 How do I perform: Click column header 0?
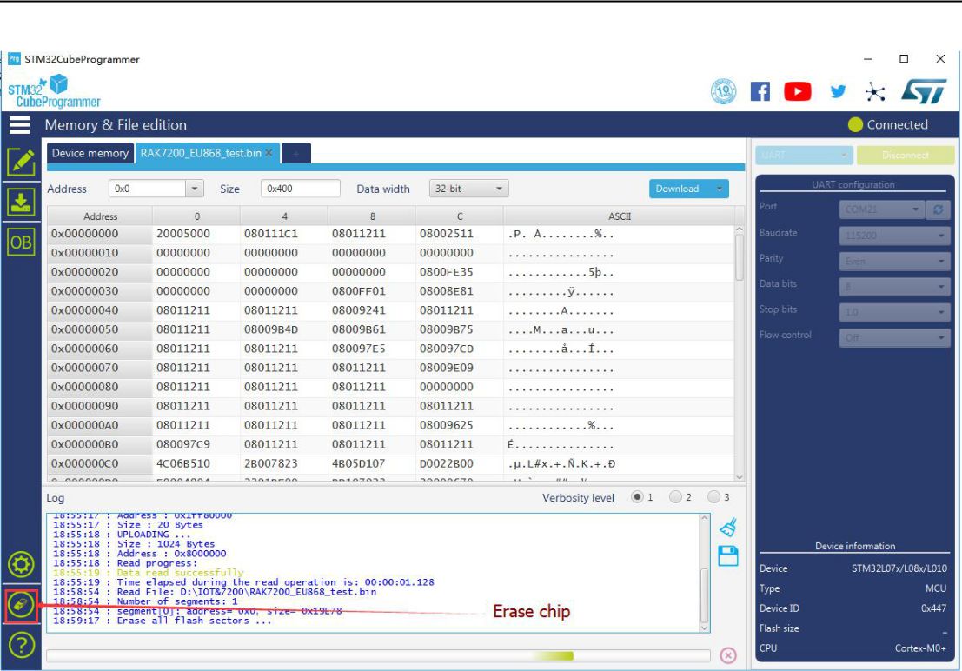click(x=196, y=216)
